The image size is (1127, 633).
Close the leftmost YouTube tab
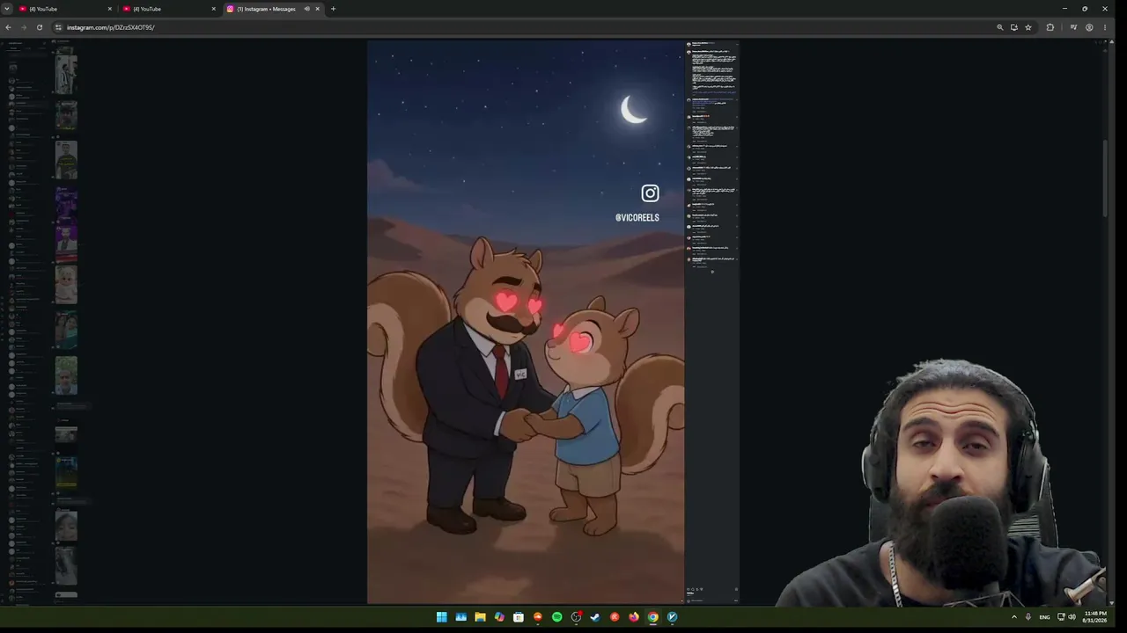click(110, 9)
